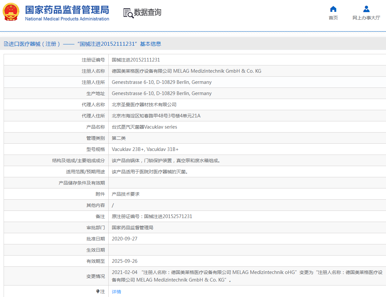Viewport: 386px width, 297px height.
Task: Select the 产品技术要求 attachment entry
Action: [x=125, y=194]
